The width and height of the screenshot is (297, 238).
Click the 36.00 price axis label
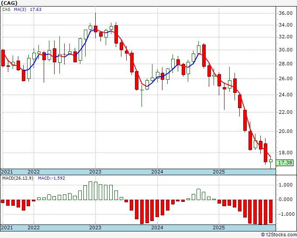(x=286, y=13)
